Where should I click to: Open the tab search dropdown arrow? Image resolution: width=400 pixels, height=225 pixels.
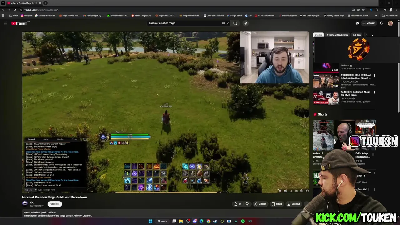tap(3, 3)
